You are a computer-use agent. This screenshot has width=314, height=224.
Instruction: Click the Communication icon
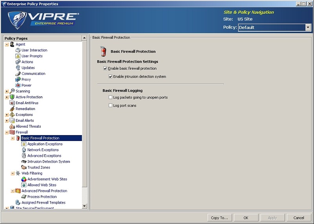(18, 74)
